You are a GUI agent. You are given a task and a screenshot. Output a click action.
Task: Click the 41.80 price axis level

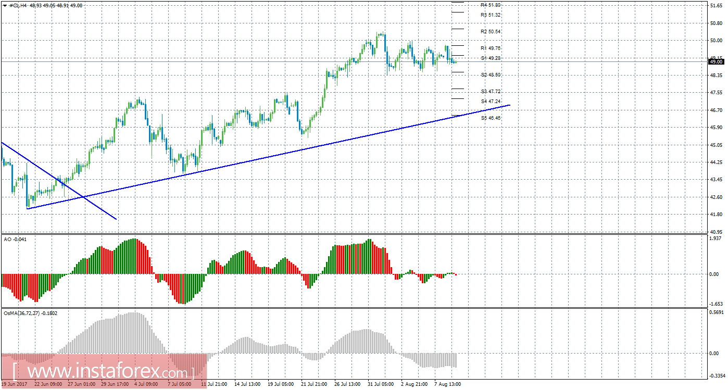click(x=717, y=214)
